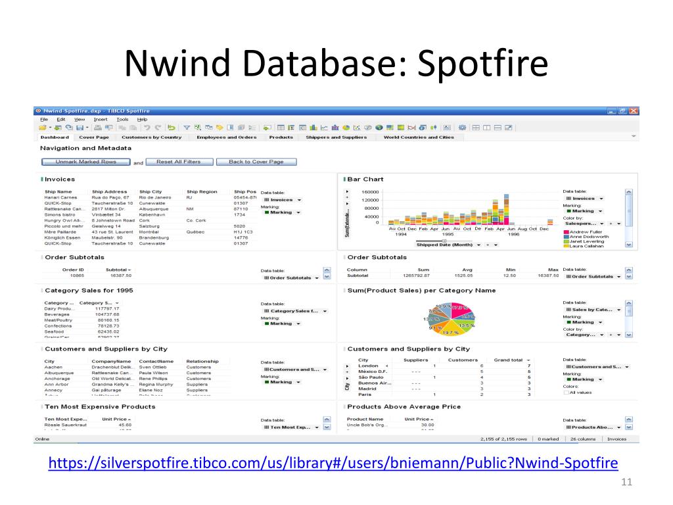The image size is (673, 505).
Task: Open the Insert menu
Action: pyautogui.click(x=101, y=120)
